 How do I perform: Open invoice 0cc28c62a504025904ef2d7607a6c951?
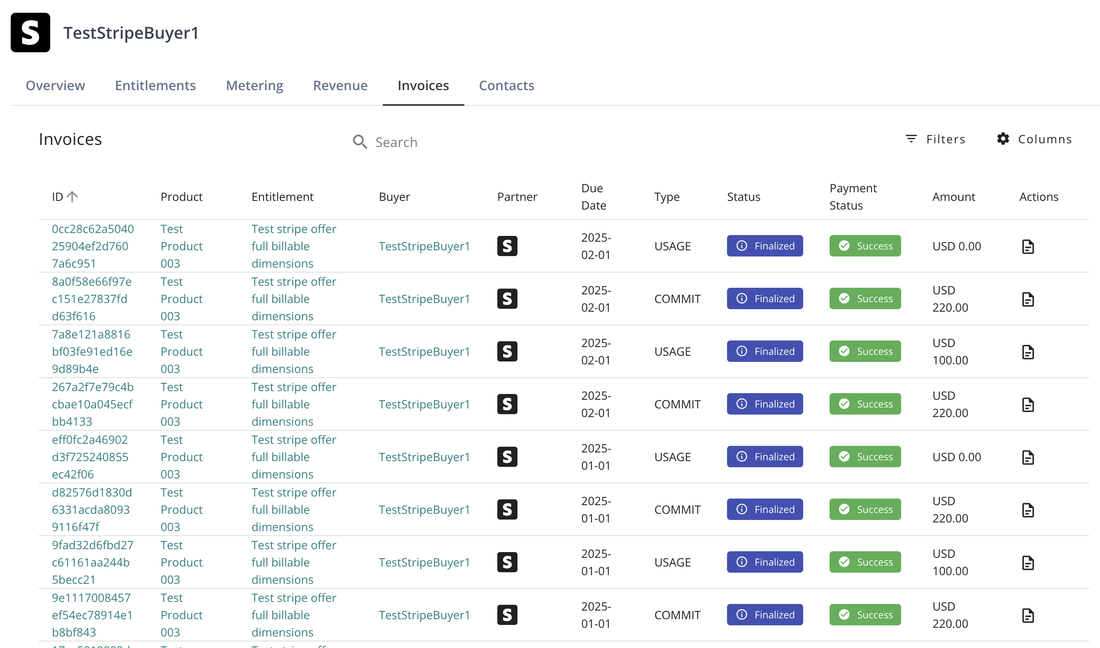[93, 246]
